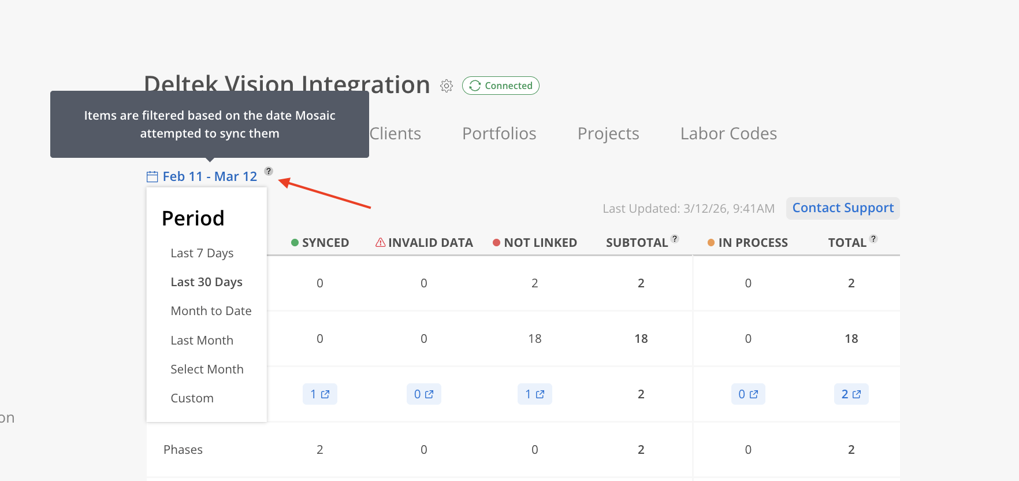Switch to the Portfolios tab
Viewport: 1019px width, 481px height.
499,134
